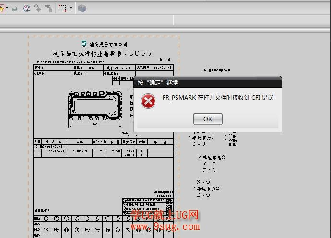Click the circled number 8 cell
331x238 pixels.
[x=118, y=219]
